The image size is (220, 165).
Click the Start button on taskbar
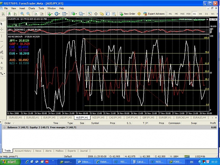10,162
